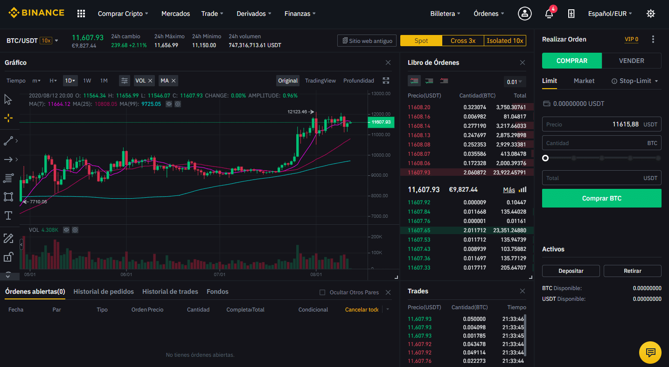Open live chat support bubble
Viewport: 669px width, 367px height.
(x=650, y=352)
